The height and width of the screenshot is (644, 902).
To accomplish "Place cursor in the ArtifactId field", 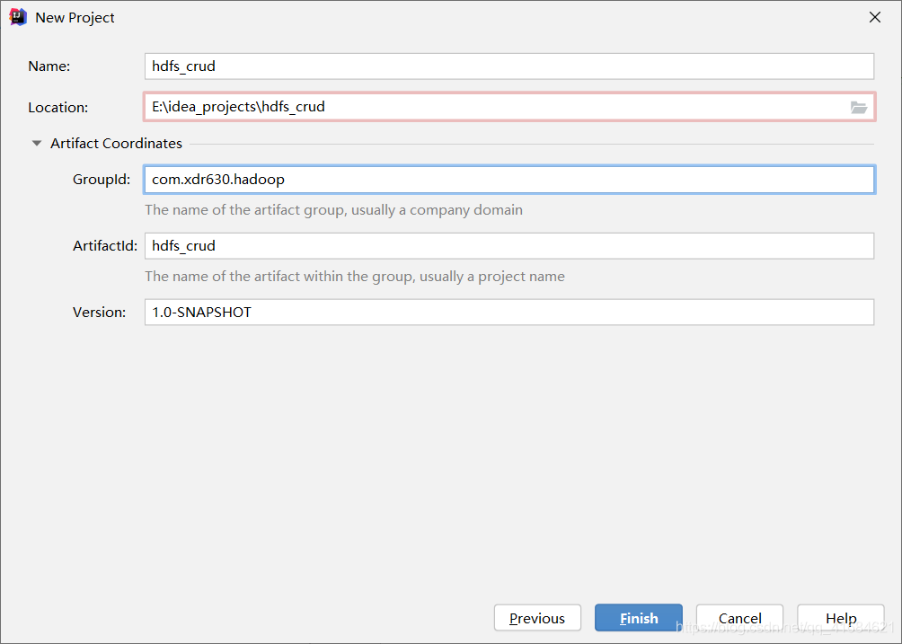I will click(x=508, y=246).
